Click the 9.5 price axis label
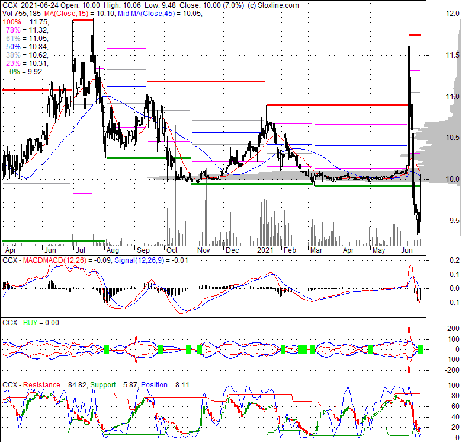Screen dimensions: 462x442 tap(454, 221)
